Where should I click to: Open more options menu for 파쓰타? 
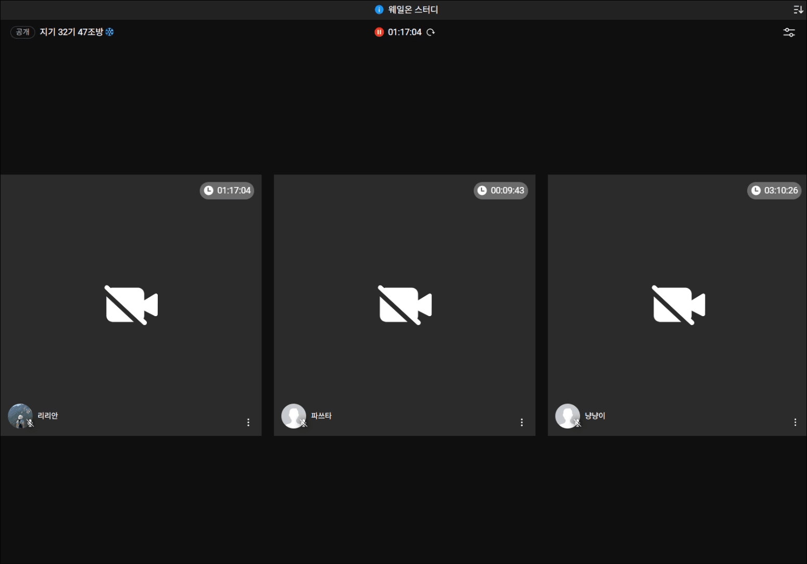[522, 422]
